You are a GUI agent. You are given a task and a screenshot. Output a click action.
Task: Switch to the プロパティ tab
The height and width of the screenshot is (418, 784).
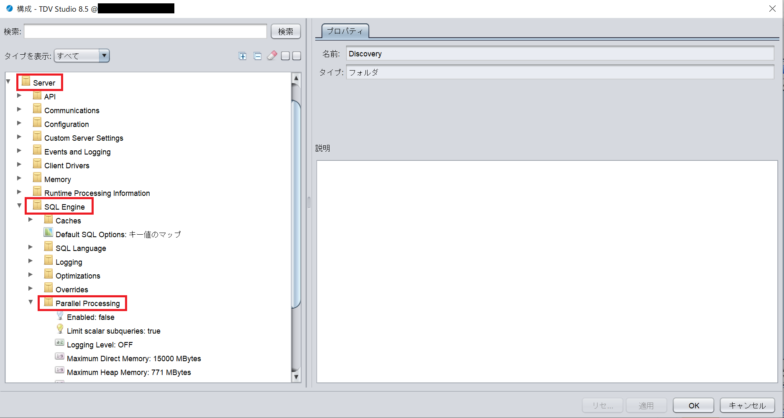(345, 31)
